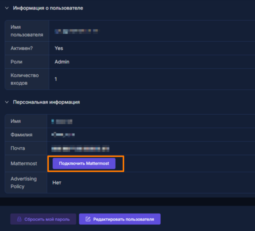Click the 'Информация о пользователе' heading text
255x231 pixels.
(x=48, y=8)
